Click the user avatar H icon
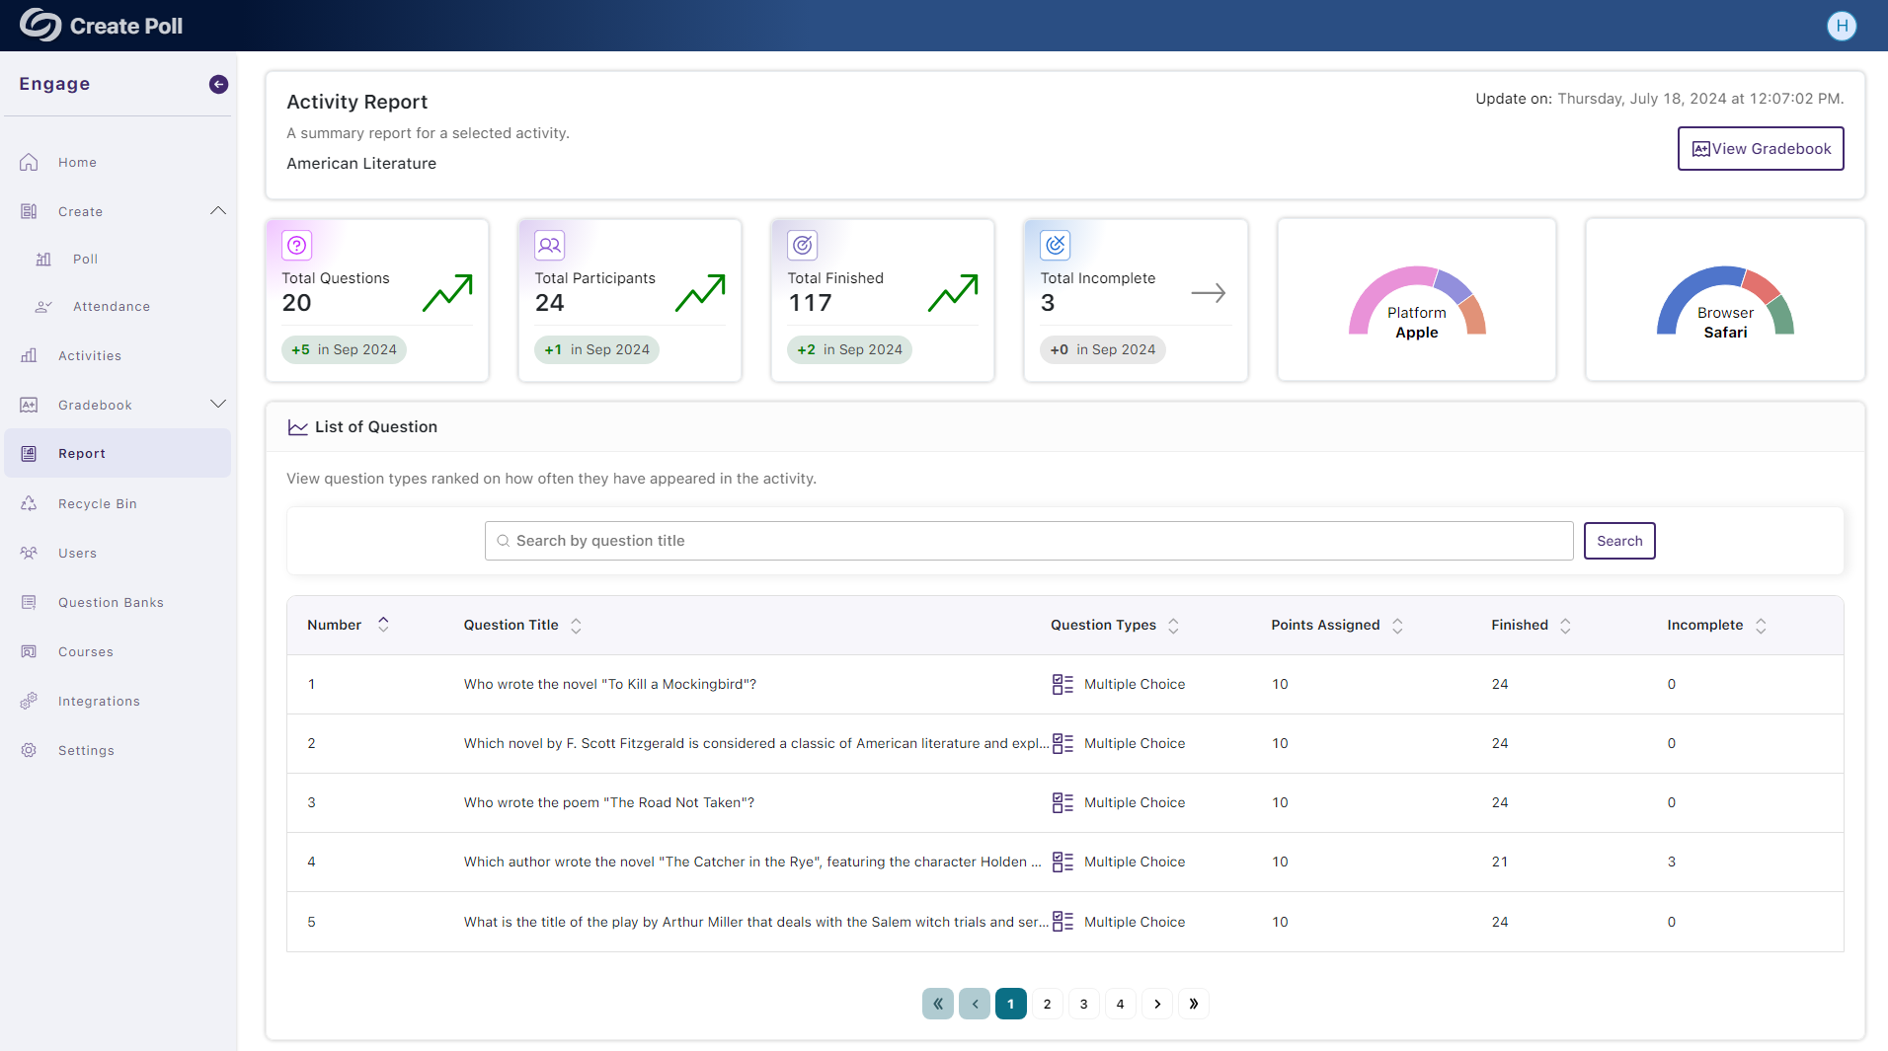1888x1051 pixels. 1841,26
